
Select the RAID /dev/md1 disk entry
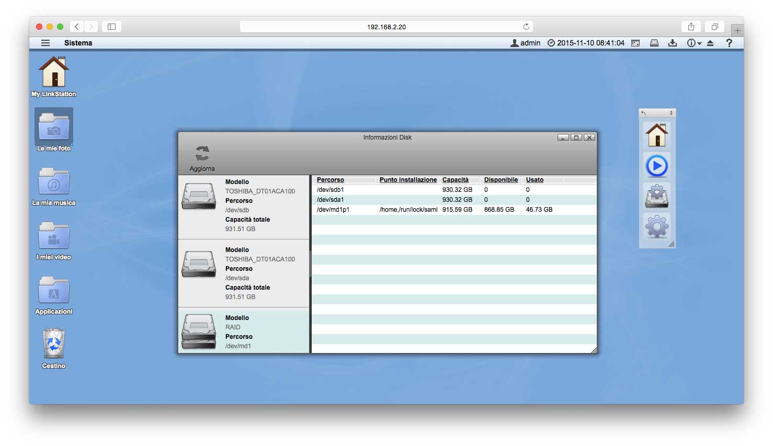click(x=244, y=330)
